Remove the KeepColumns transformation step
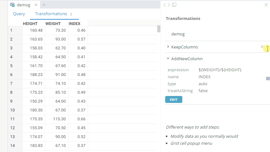This screenshot has width=270, height=152. [x=262, y=47]
